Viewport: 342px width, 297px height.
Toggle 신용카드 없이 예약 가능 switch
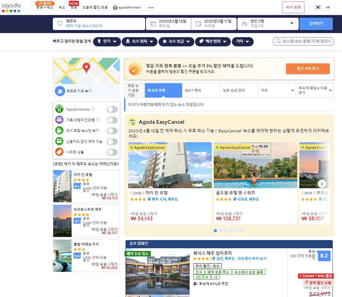pyautogui.click(x=112, y=142)
